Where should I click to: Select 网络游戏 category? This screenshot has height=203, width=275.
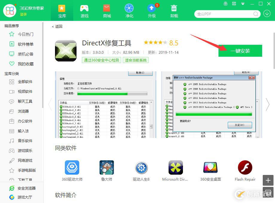pyautogui.click(x=21, y=160)
